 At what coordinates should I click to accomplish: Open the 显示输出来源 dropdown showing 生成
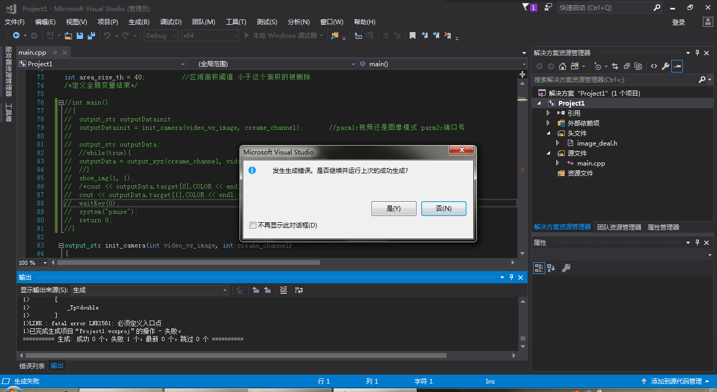coord(150,290)
